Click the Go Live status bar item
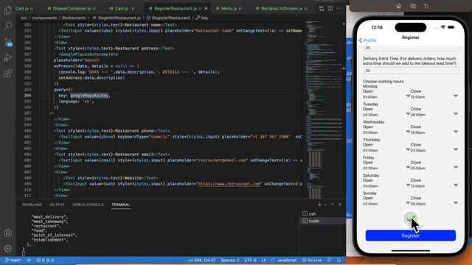The height and width of the screenshot is (265, 472). 313,260
